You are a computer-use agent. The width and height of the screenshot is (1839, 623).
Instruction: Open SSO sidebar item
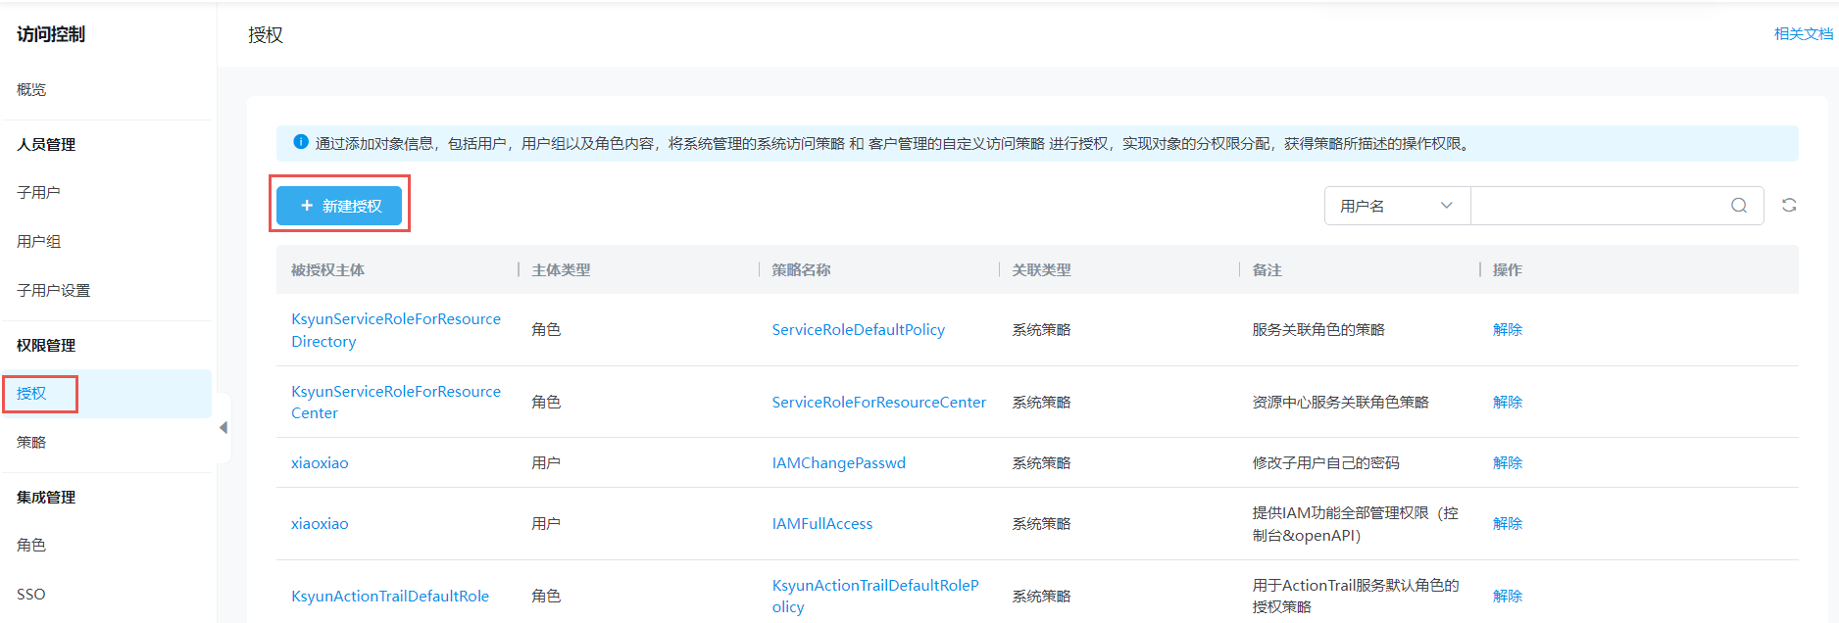tap(31, 595)
